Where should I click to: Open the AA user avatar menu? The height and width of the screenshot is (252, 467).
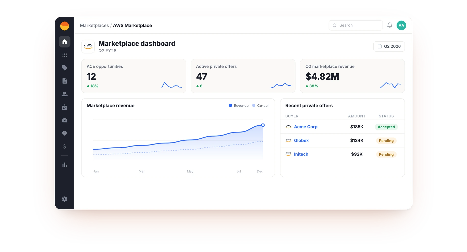(x=401, y=25)
